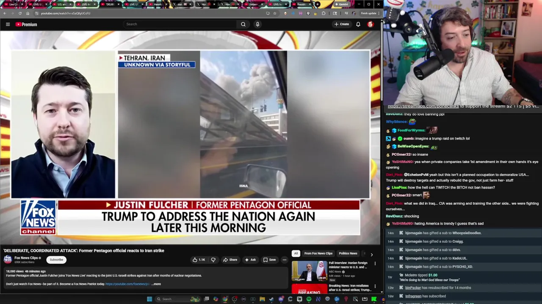Close the 'Hannity' browser tab
Screen dimensions: 542x304
tap(166, 4)
